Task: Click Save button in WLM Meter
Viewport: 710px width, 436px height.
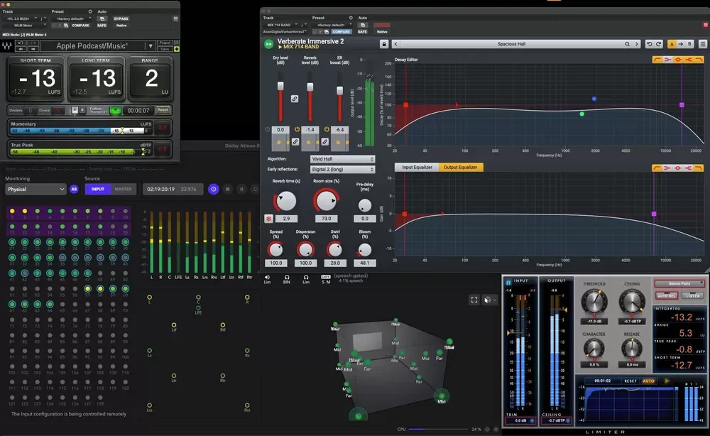Action: [x=165, y=49]
